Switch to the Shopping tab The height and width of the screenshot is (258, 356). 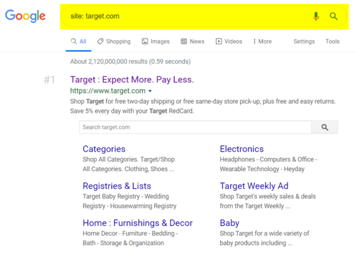tap(114, 41)
